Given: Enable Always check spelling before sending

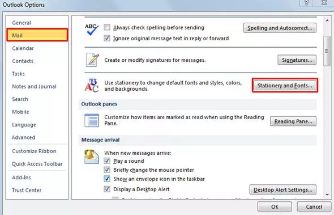Looking at the screenshot, I should [107, 27].
